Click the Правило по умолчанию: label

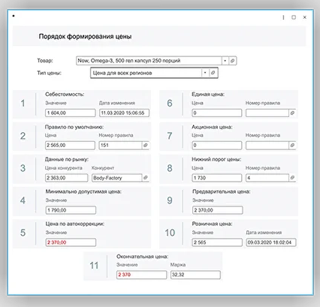(x=74, y=127)
